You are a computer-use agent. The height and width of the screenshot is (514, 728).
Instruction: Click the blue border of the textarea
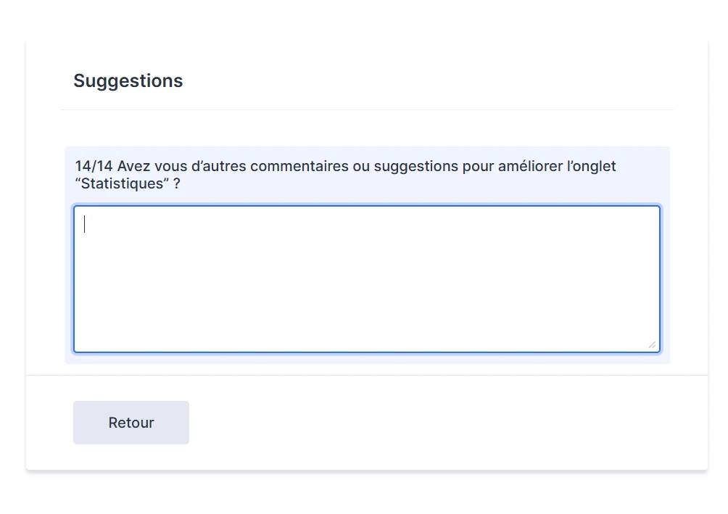point(366,207)
